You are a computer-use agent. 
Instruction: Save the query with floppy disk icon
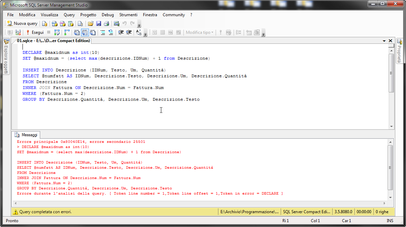(98, 23)
